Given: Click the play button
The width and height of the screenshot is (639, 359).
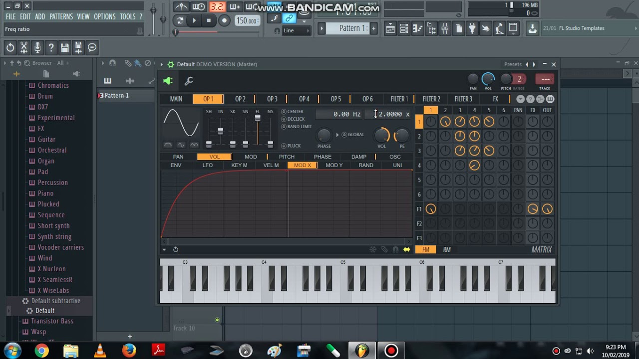Looking at the screenshot, I should tap(194, 20).
